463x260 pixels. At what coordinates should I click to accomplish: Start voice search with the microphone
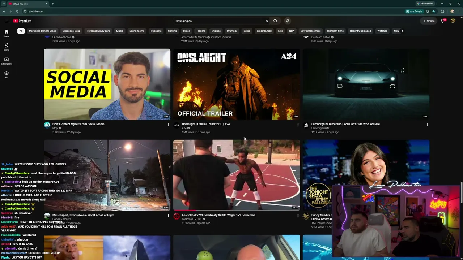(x=288, y=21)
